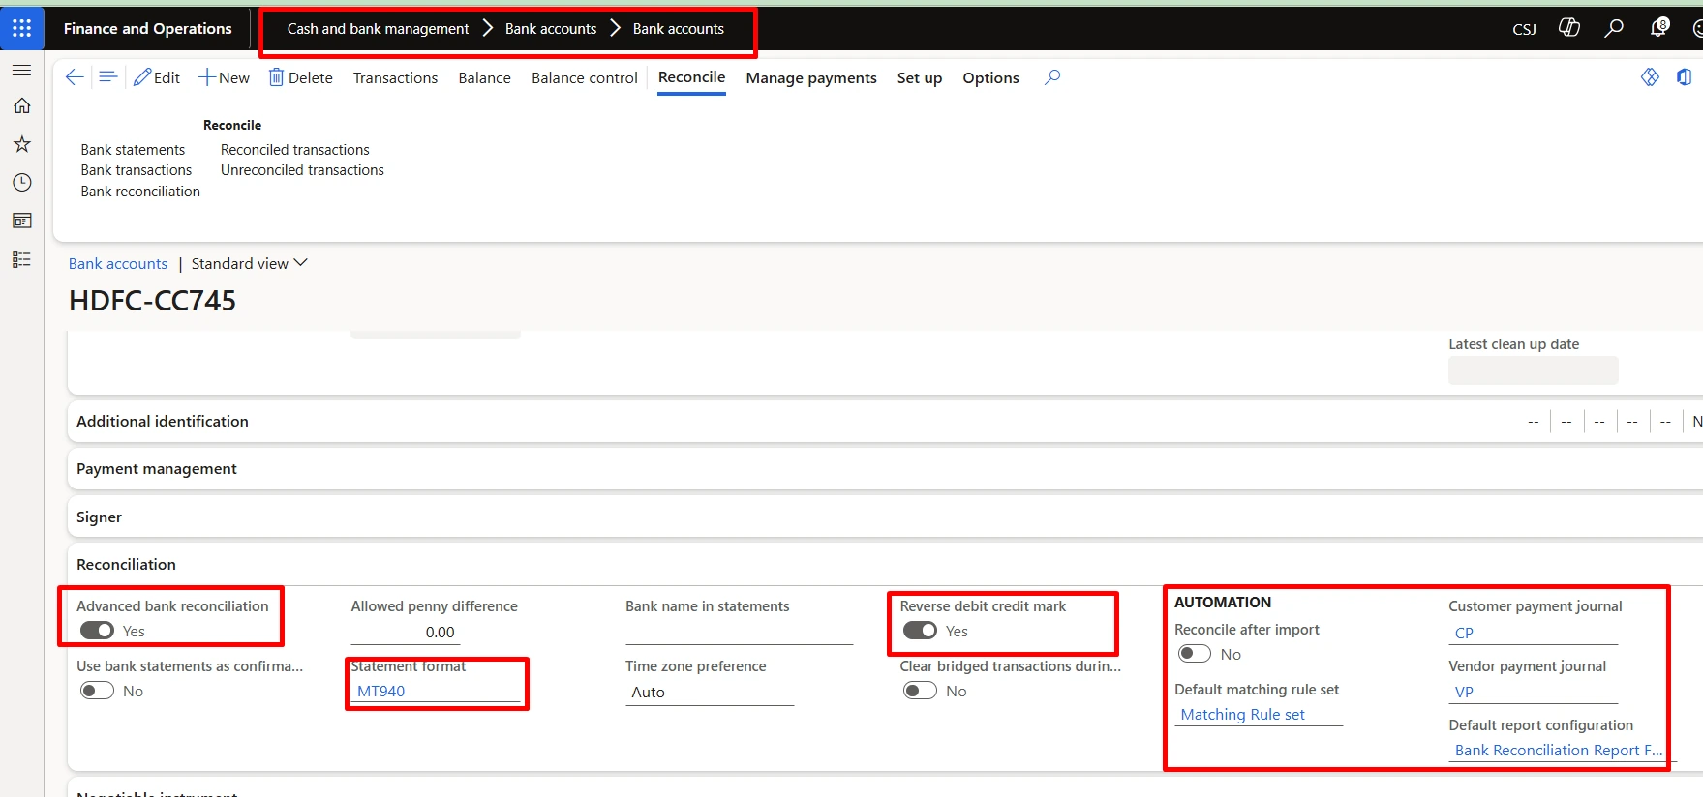
Task: Show list pane icon next to back arrow
Action: click(108, 76)
